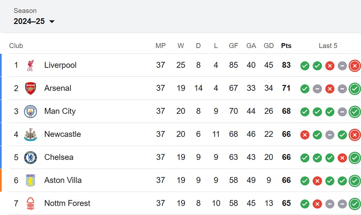
Task: Click Liverpool's most recent loss icon
Action: click(355, 66)
